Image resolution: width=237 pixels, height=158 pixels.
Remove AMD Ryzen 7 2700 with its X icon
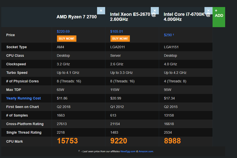(x=101, y=11)
